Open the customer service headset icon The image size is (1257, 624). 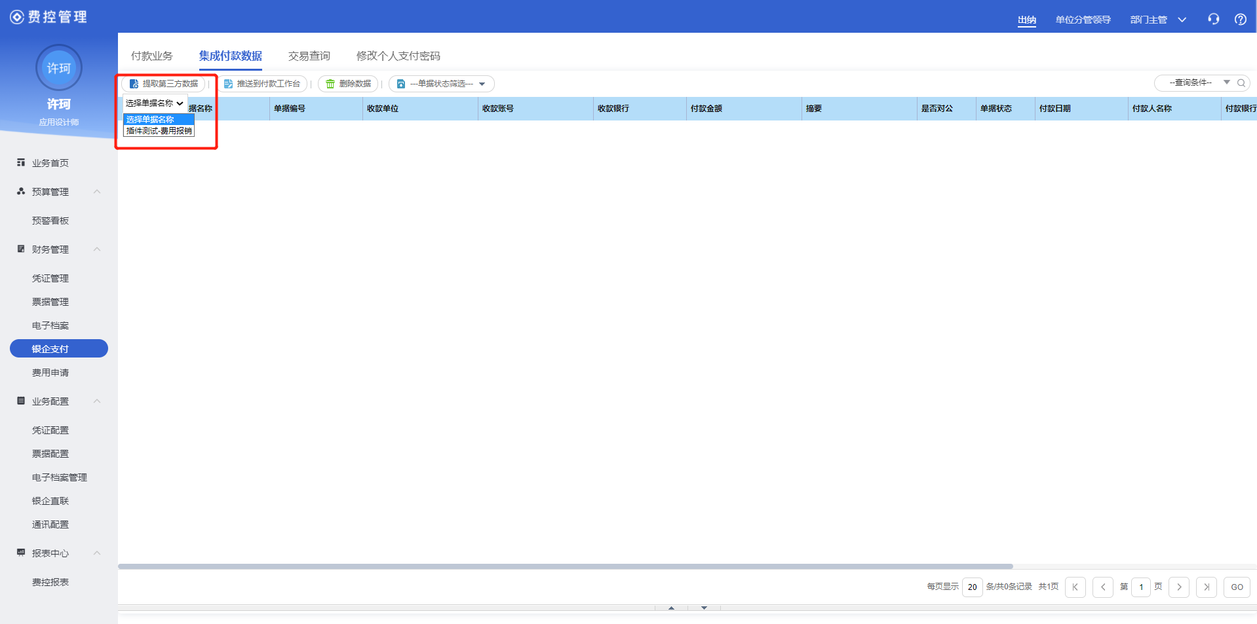[x=1214, y=19]
